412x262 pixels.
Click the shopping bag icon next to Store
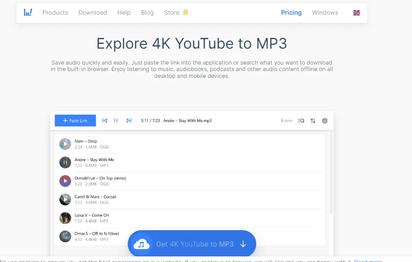pyautogui.click(x=186, y=12)
